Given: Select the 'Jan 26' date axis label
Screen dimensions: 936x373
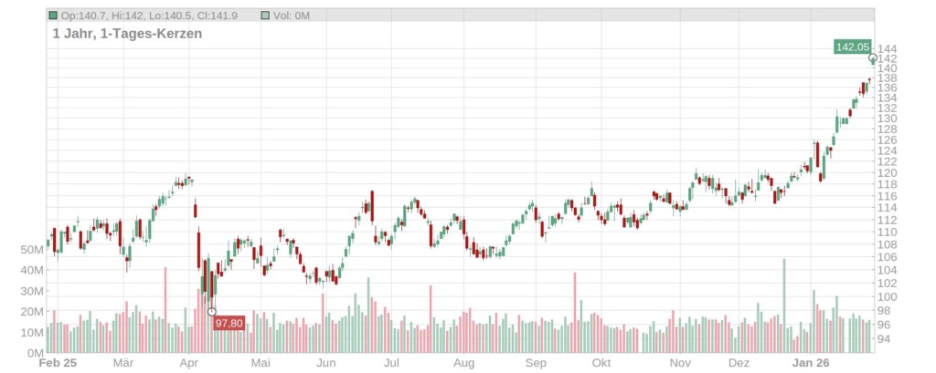Looking at the screenshot, I should pos(810,363).
